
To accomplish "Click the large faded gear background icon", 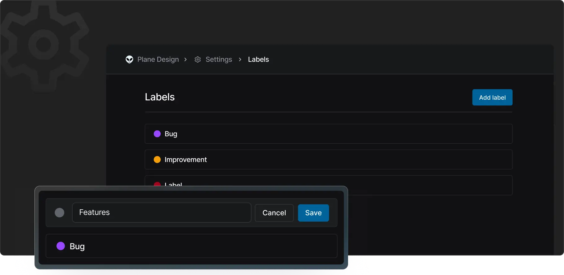I will coord(43,45).
